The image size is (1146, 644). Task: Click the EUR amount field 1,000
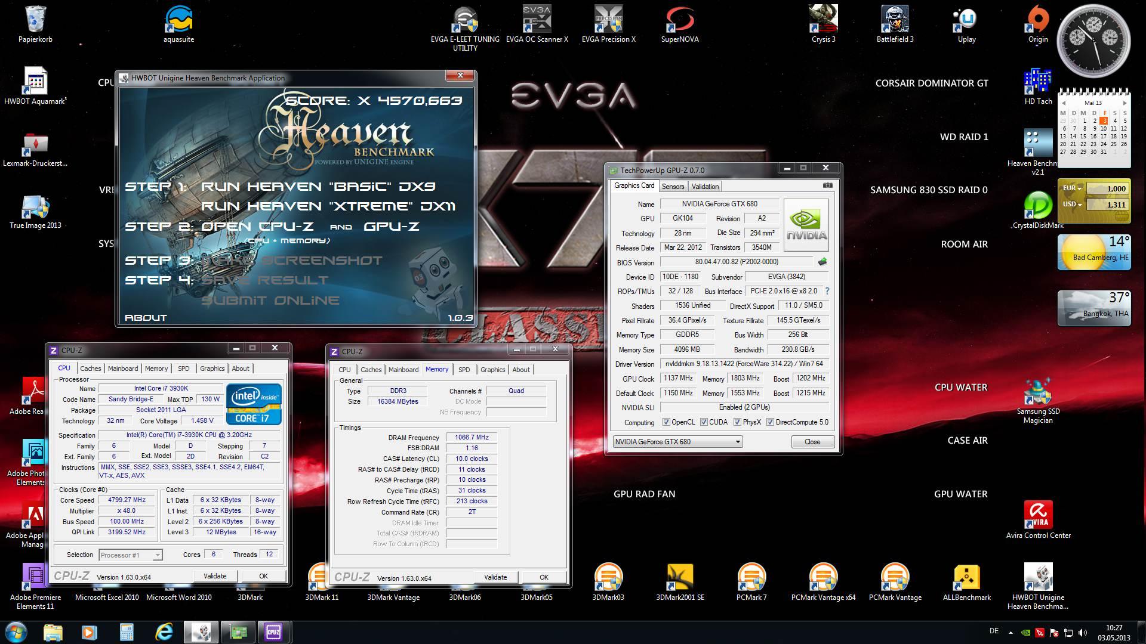tap(1108, 188)
